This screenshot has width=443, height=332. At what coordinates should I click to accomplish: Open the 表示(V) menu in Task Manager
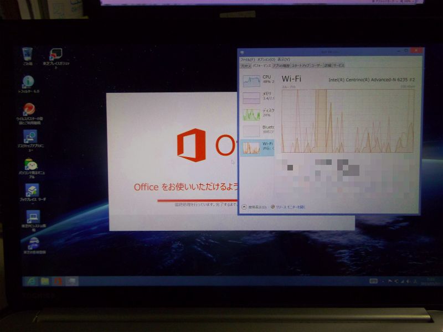tap(284, 59)
